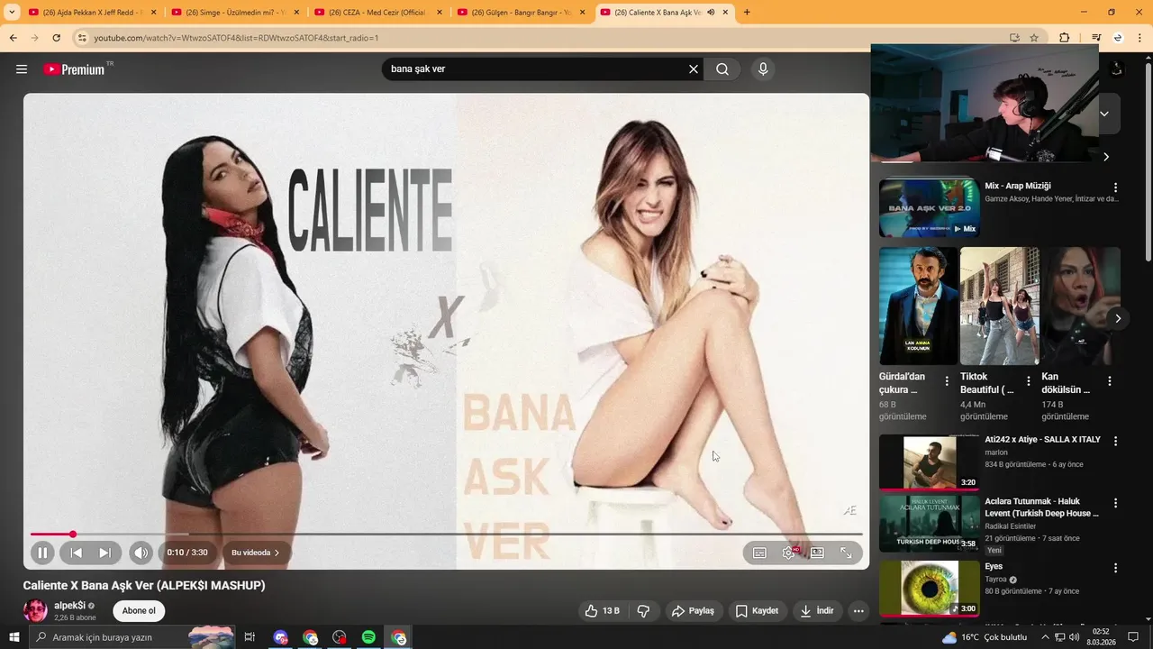Screen dimensions: 1153x649
Task: Click the address bar URL
Action: [236, 38]
